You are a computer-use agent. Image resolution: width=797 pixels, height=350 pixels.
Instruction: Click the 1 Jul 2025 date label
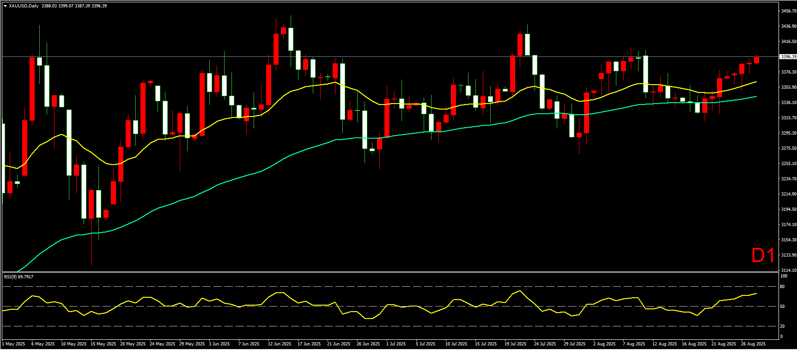point(396,344)
